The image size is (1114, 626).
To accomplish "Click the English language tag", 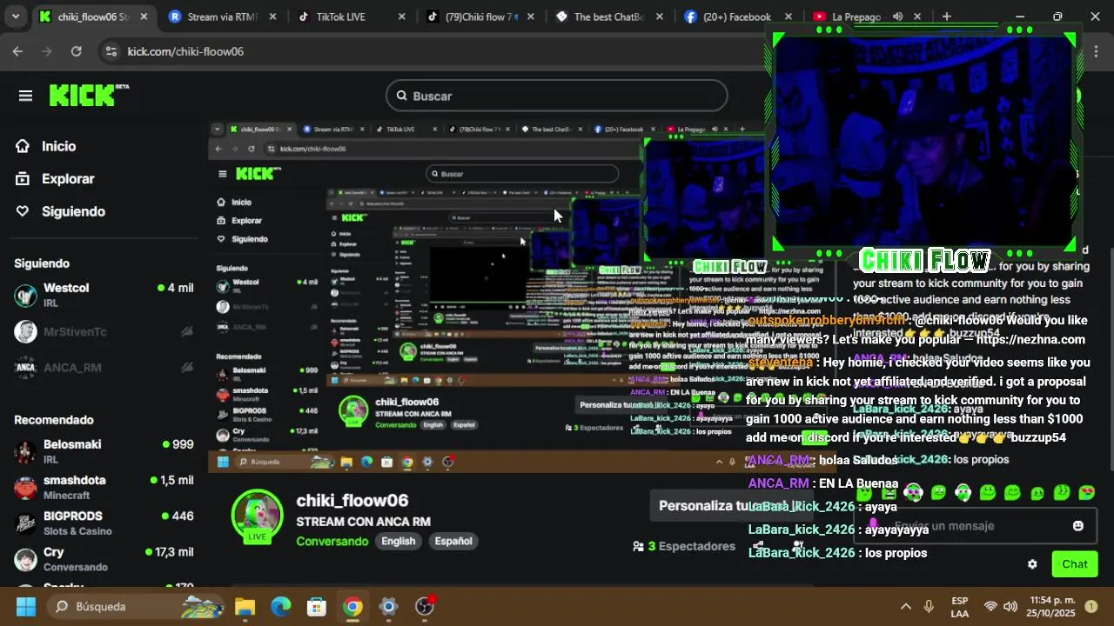I will pos(399,541).
